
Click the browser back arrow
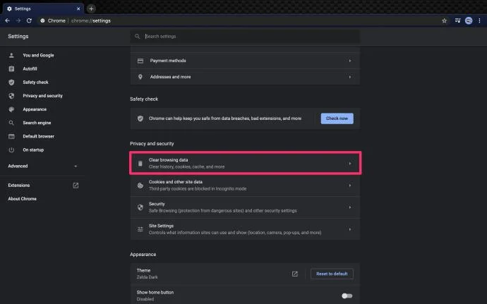[7, 20]
